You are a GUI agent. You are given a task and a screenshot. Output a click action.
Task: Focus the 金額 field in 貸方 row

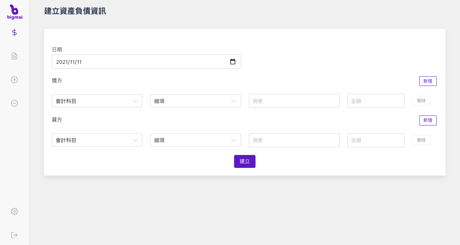[x=376, y=140]
